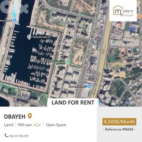Select the blue pin beside Land For Rent banner
The height and width of the screenshot is (142, 142).
pos(99,103)
